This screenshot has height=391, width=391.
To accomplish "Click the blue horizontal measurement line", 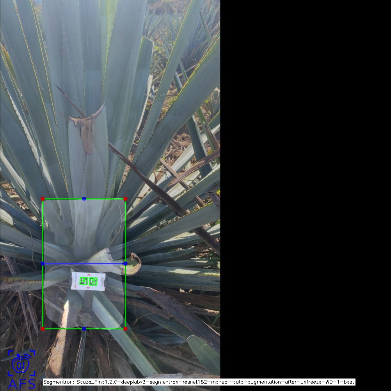I will pos(84,263).
